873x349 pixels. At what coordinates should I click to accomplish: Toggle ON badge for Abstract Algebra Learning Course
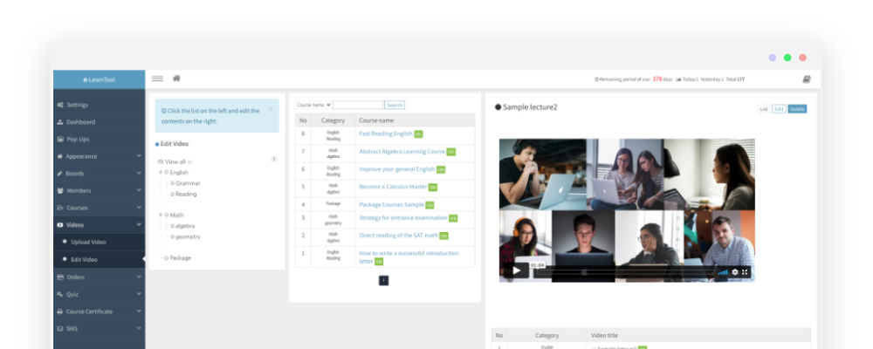tap(451, 152)
